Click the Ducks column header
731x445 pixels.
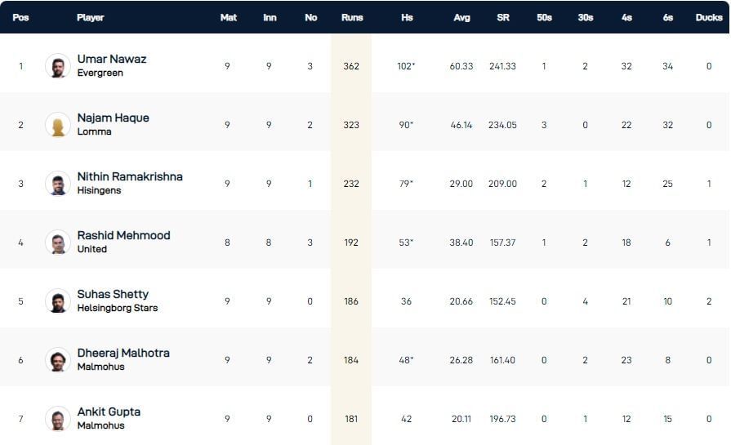(708, 17)
